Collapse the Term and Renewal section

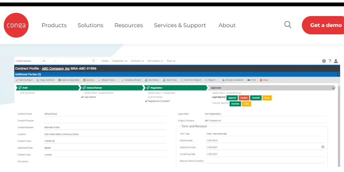point(180,126)
